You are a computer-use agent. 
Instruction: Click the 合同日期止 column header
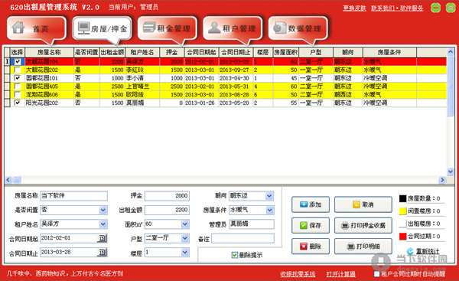click(x=236, y=53)
